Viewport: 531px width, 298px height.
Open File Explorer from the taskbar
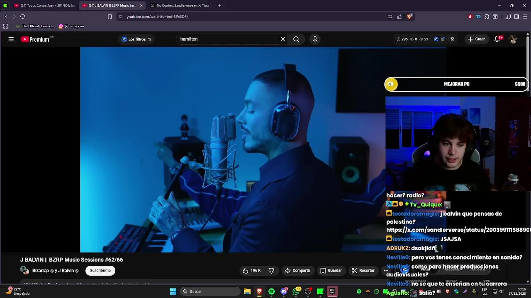pos(247,291)
